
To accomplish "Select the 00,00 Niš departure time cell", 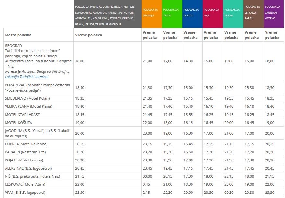I will click(147, 176).
